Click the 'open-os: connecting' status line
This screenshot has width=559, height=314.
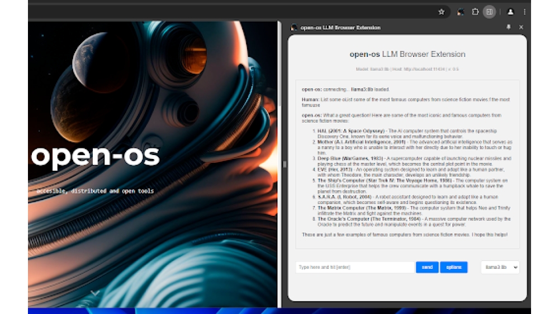345,89
